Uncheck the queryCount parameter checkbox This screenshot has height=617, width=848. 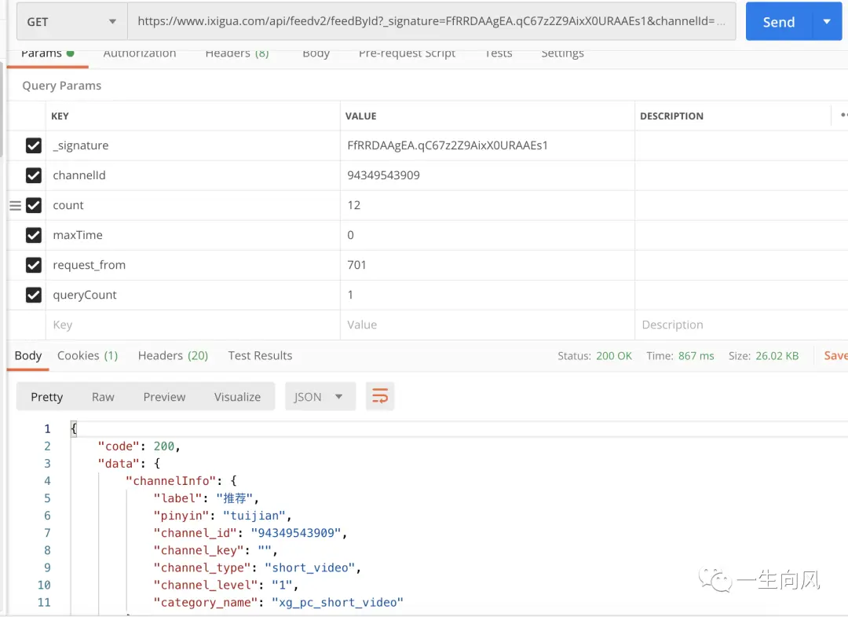(34, 295)
